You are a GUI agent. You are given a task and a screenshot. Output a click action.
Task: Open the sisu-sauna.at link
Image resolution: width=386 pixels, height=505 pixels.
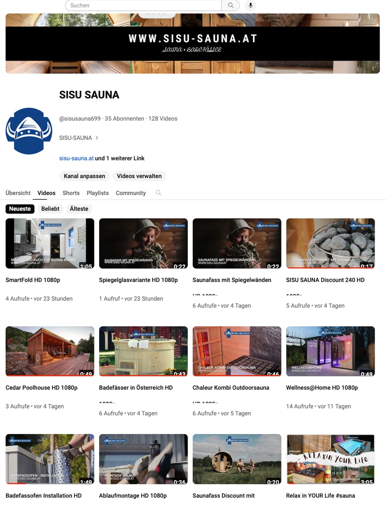pyautogui.click(x=76, y=158)
